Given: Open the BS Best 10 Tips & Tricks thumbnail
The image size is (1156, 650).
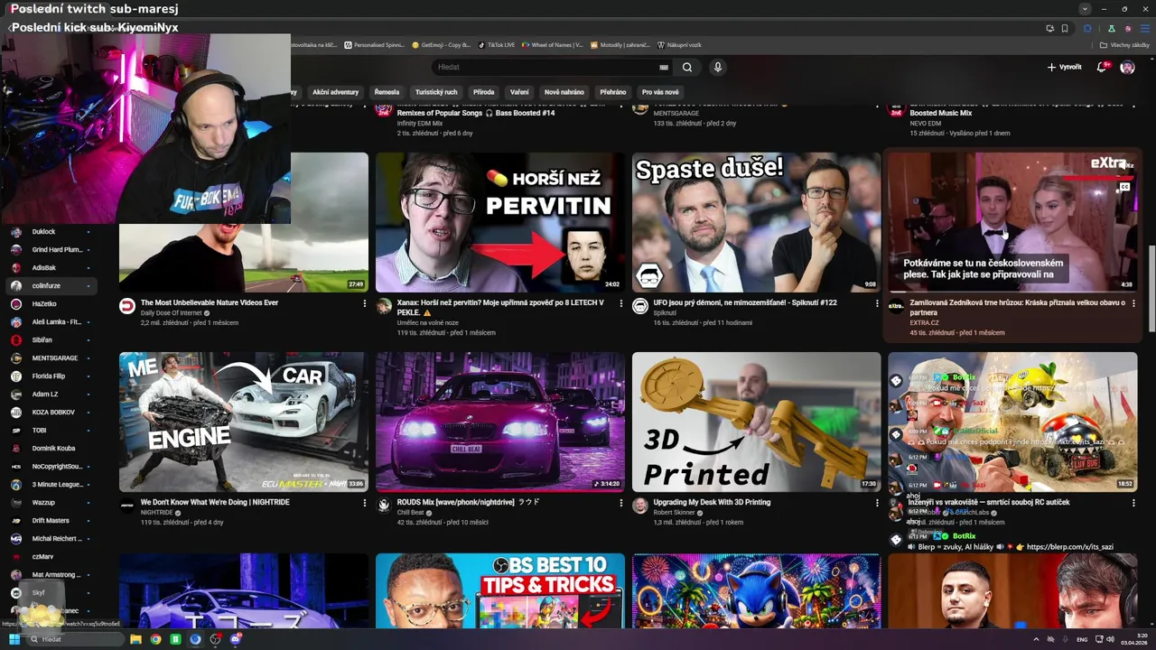Looking at the screenshot, I should tap(500, 591).
